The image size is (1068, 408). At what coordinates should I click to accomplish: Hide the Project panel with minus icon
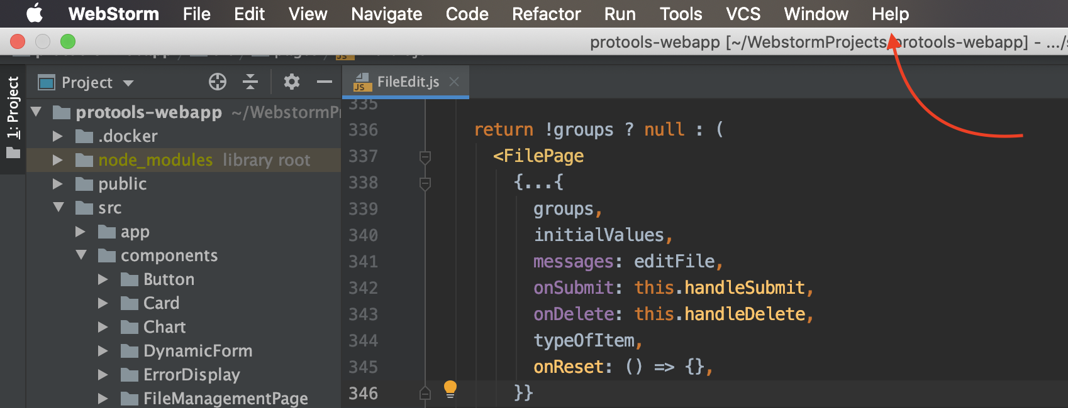[x=324, y=82]
